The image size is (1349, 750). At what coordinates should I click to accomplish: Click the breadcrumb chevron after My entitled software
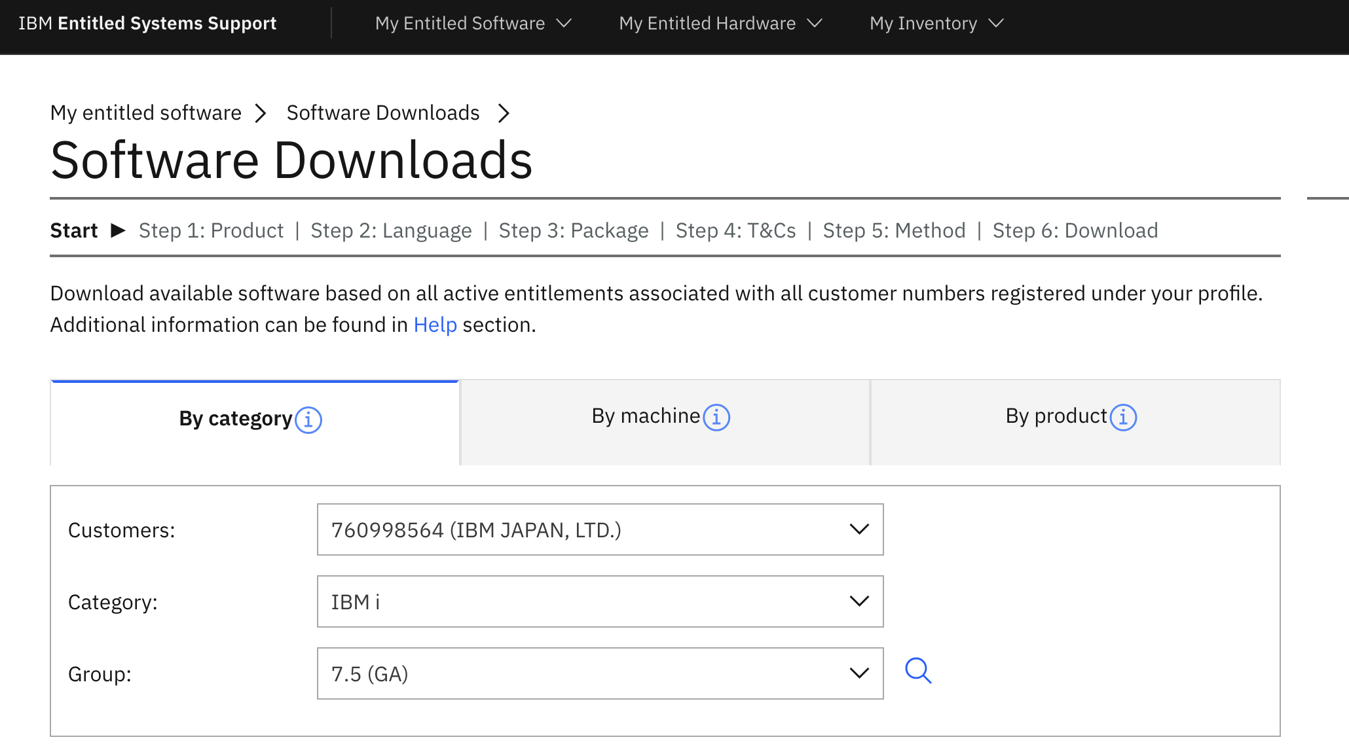tap(261, 113)
